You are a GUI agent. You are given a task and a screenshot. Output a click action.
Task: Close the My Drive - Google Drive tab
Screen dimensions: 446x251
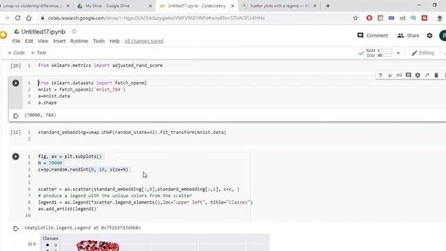(151, 6)
